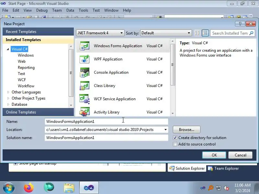The height and width of the screenshot is (194, 259).
Task: Select the Installed Templates header
Action: point(38,39)
